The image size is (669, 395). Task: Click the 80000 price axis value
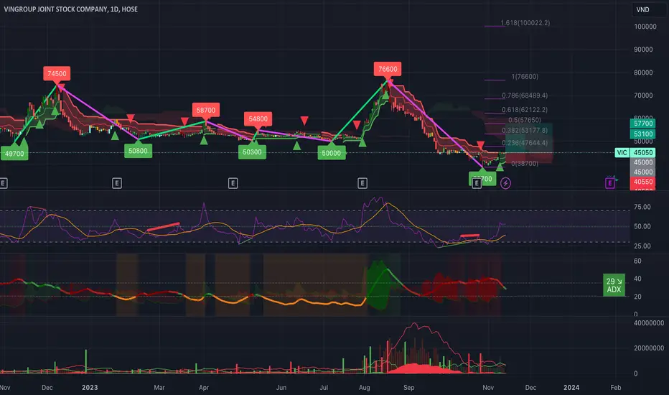[643, 73]
